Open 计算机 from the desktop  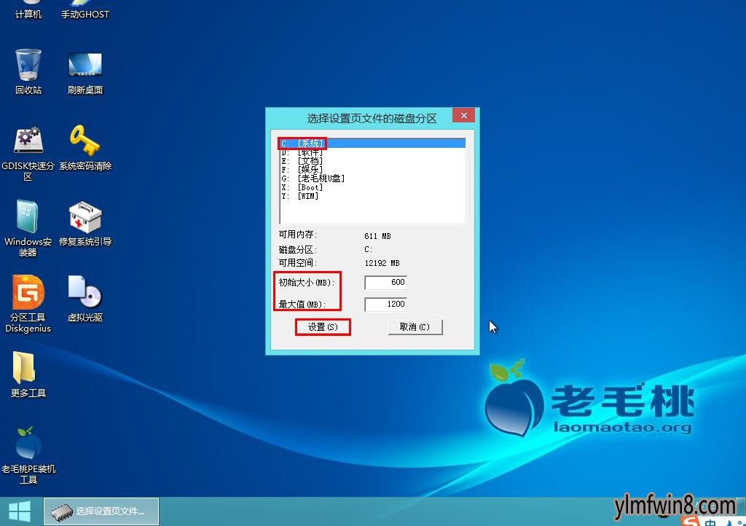[28, 9]
